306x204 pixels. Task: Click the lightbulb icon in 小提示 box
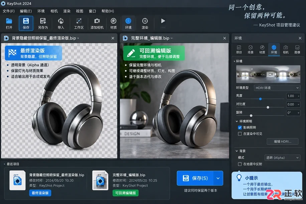point(239,178)
